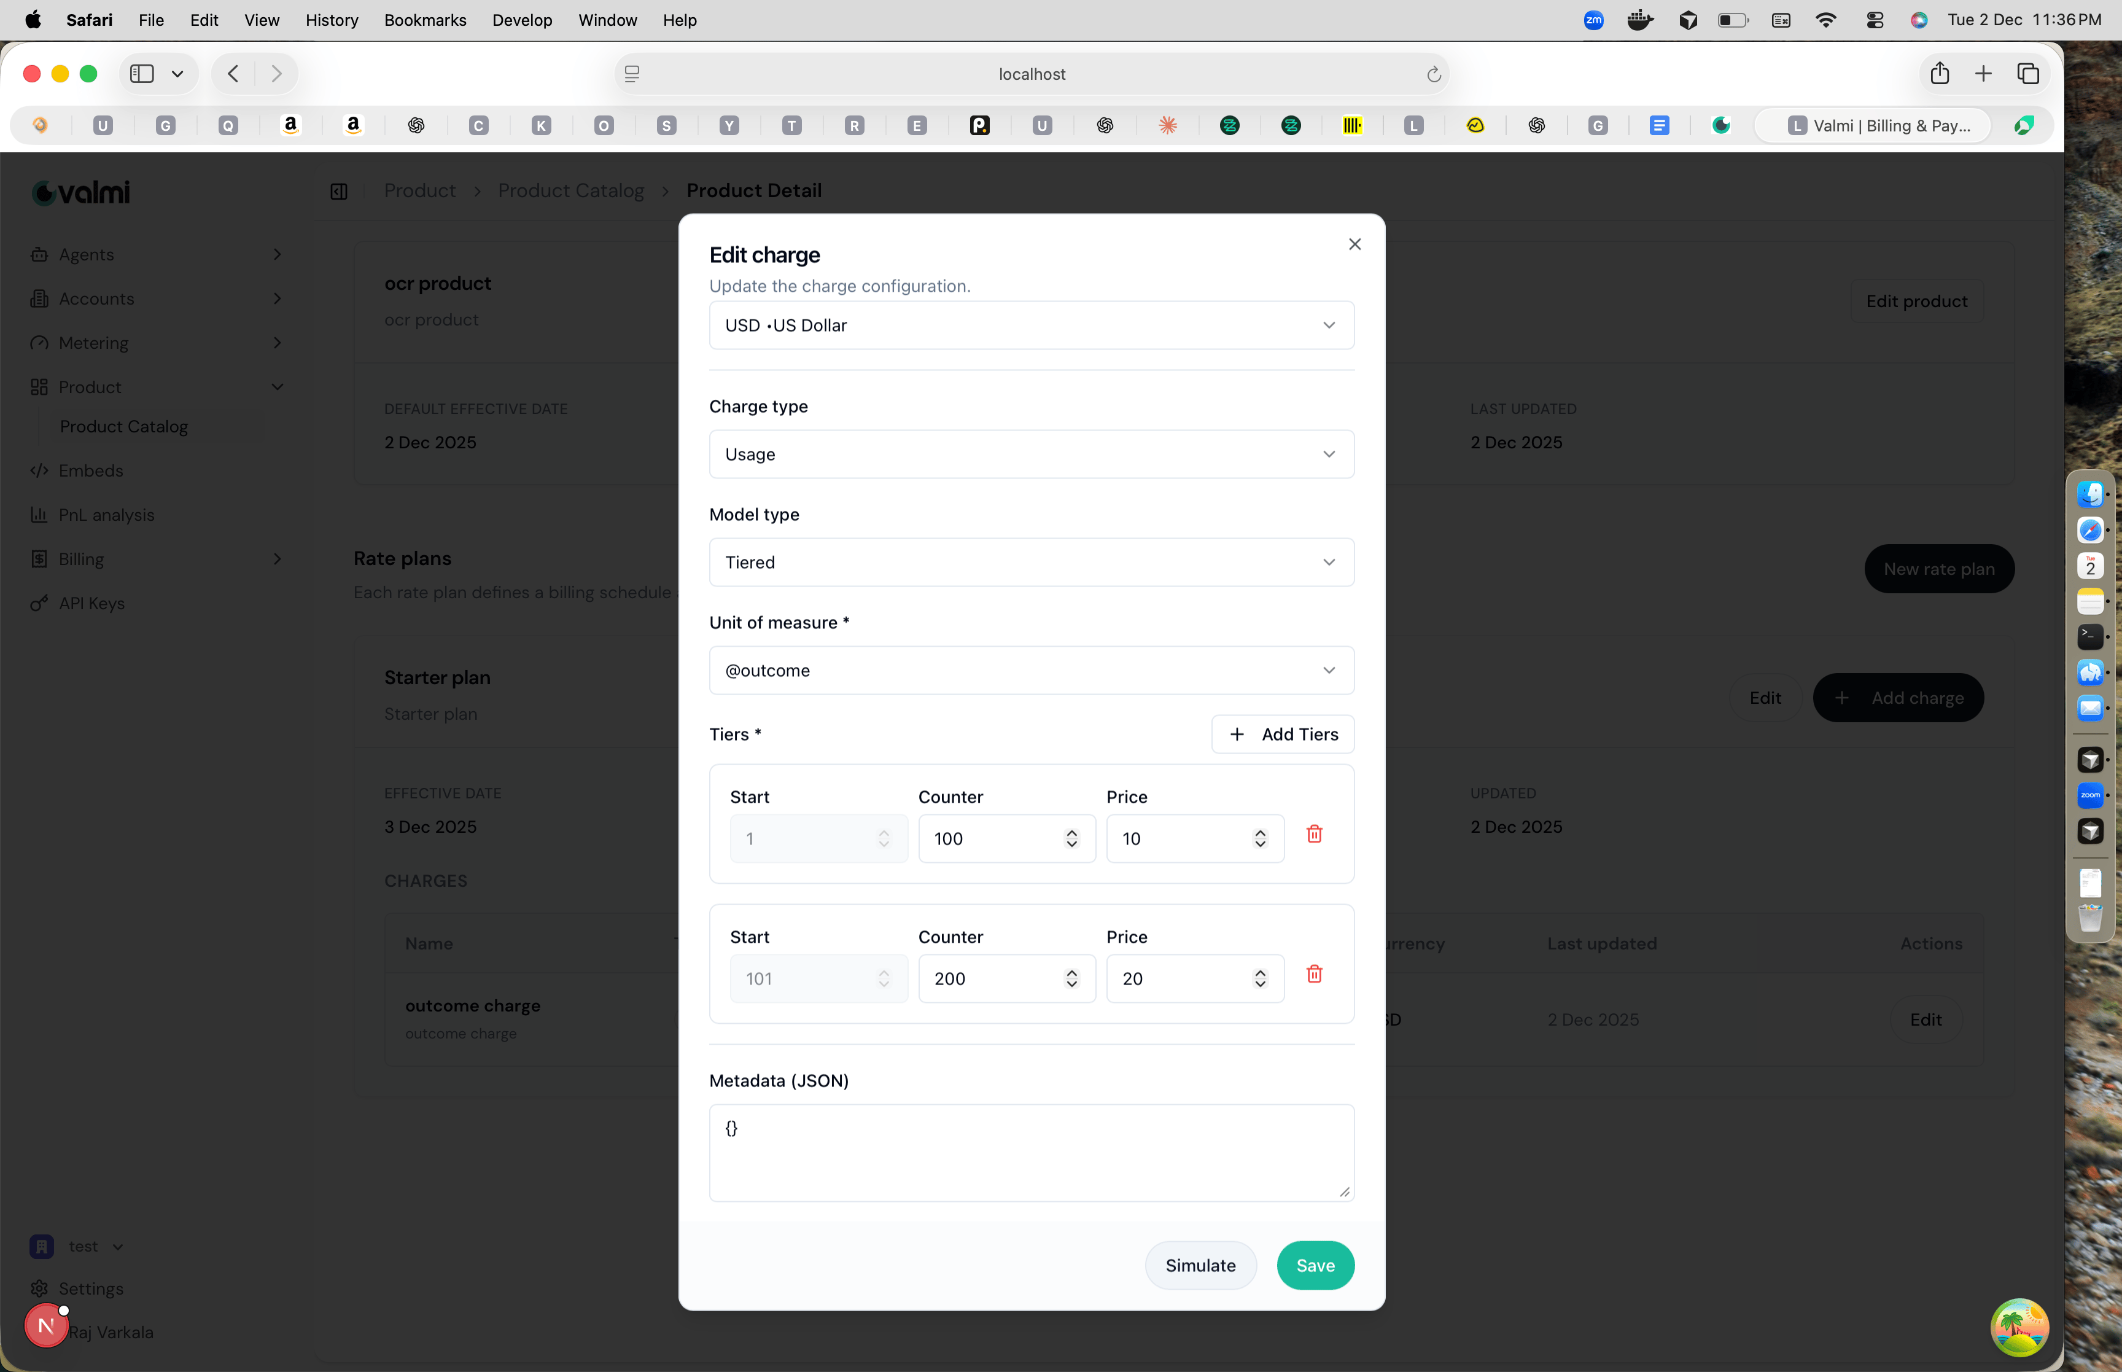Open the currency USD dropdown

click(1031, 325)
